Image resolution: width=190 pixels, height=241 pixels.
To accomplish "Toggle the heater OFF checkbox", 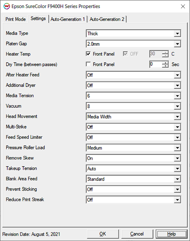I will click(x=125, y=54).
